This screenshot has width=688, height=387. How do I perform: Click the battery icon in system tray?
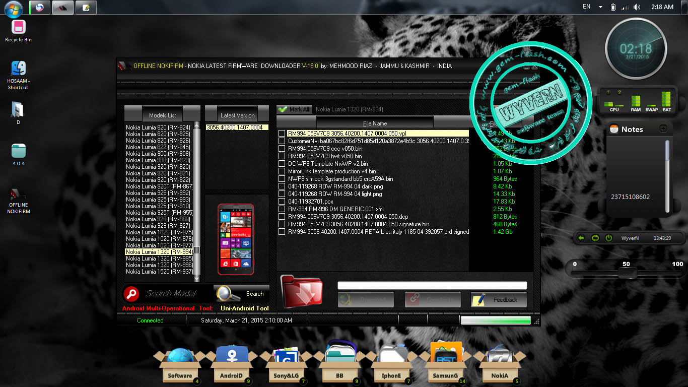pos(613,7)
